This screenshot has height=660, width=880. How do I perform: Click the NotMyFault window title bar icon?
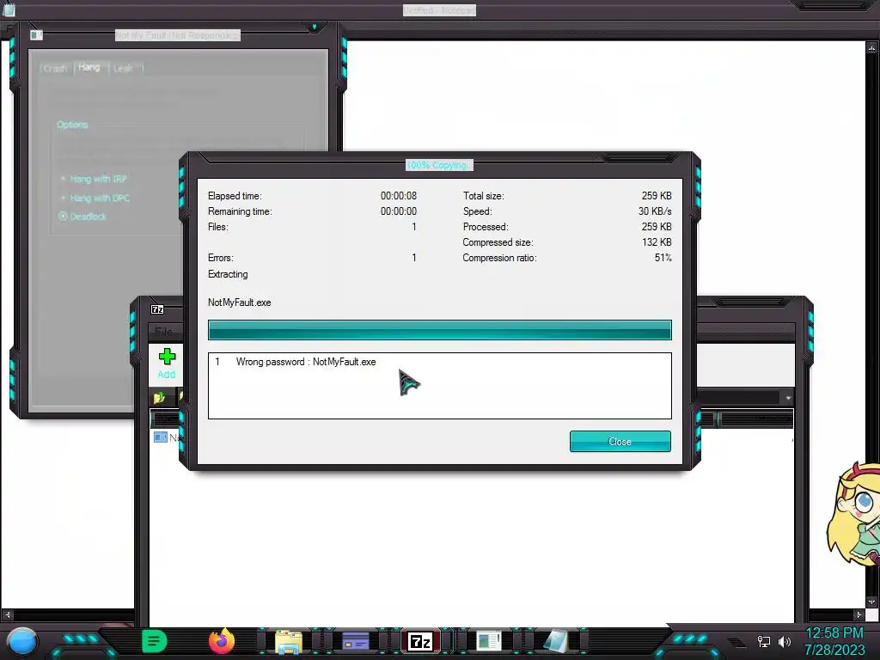pos(36,34)
